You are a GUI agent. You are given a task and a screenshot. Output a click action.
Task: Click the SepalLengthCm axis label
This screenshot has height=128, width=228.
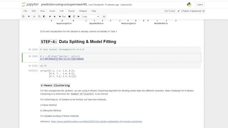click(x=64, y=23)
